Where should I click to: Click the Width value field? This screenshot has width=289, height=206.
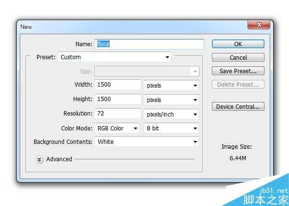coord(118,85)
